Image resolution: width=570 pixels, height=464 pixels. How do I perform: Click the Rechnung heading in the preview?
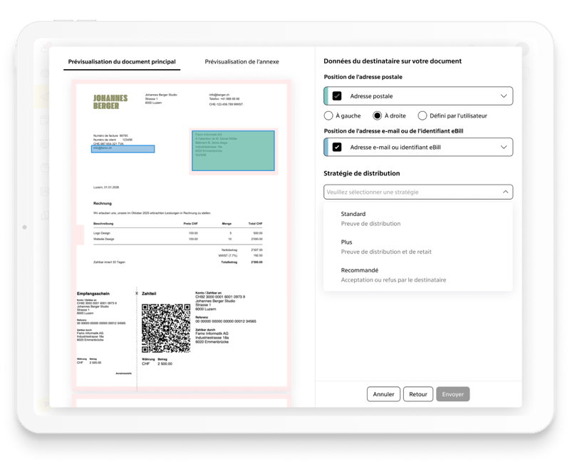tap(103, 203)
